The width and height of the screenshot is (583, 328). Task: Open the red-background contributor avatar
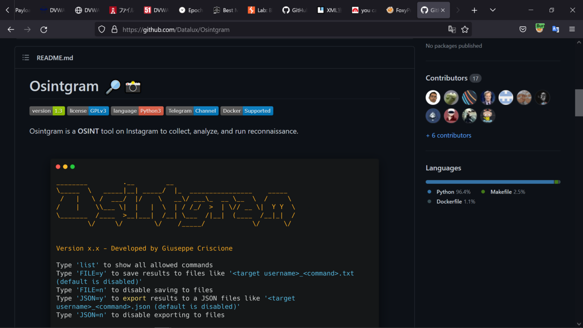coord(451,116)
